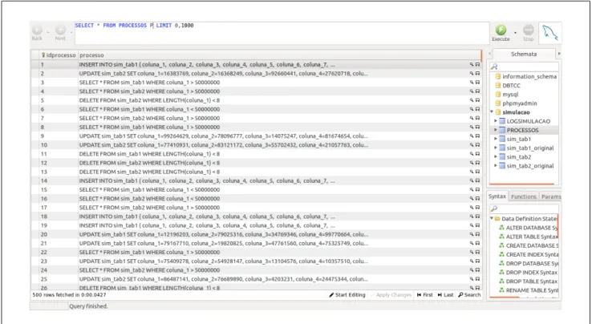Expand the LOGSIMULACAO table node
The image size is (592, 324).
[496, 121]
